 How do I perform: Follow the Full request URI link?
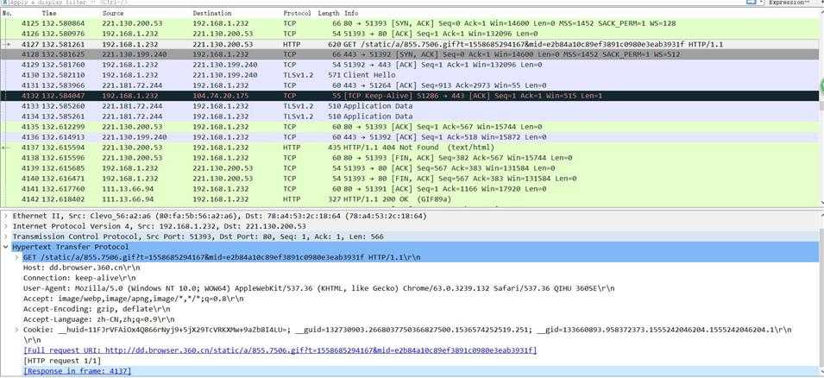coord(280,350)
